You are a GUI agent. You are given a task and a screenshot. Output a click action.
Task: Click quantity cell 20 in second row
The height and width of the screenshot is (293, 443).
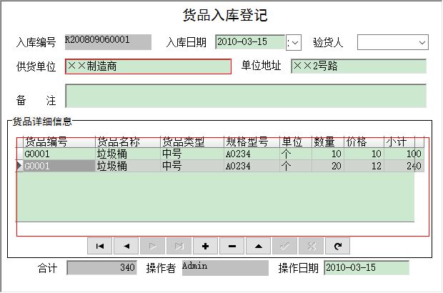[328, 166]
